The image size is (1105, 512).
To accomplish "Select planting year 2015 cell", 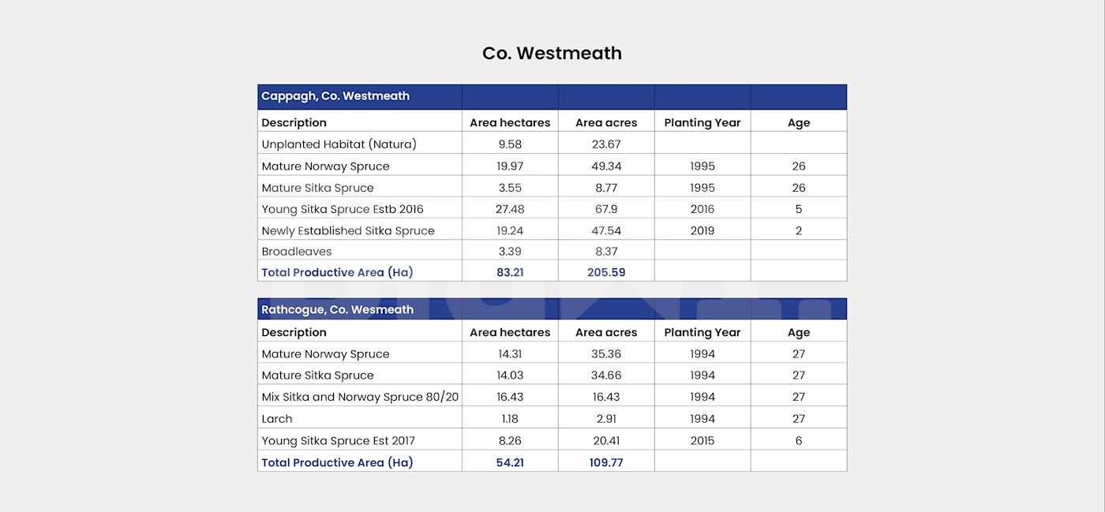I will 702,441.
